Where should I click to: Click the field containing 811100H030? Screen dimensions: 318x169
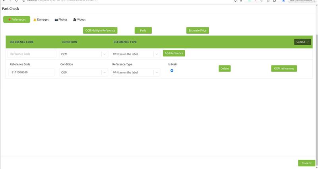[32, 72]
